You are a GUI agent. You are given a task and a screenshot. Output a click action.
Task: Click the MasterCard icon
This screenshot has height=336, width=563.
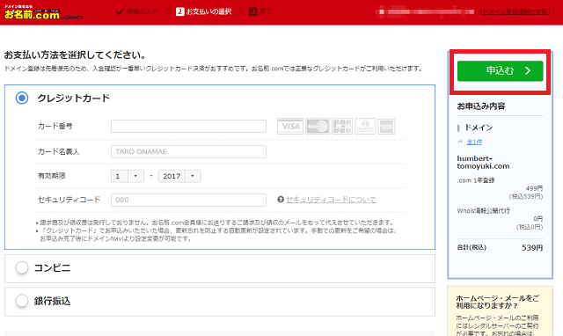point(318,127)
